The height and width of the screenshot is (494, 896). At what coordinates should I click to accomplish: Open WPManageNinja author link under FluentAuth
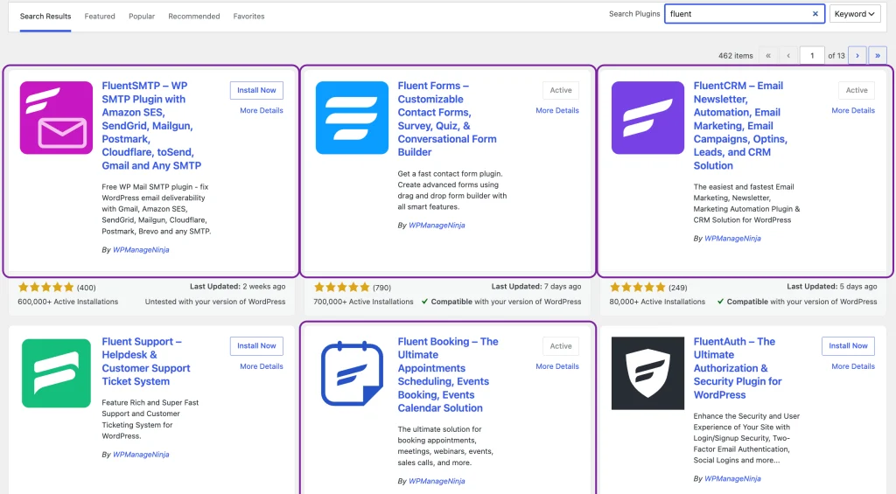pos(732,478)
